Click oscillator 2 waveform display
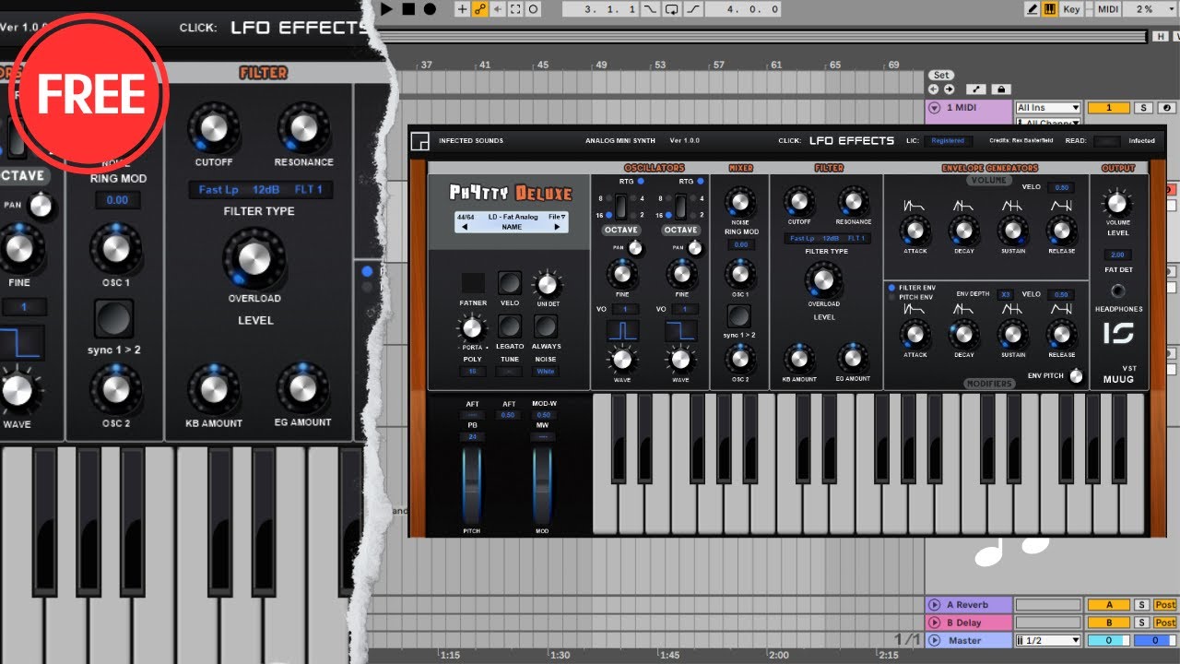 680,330
